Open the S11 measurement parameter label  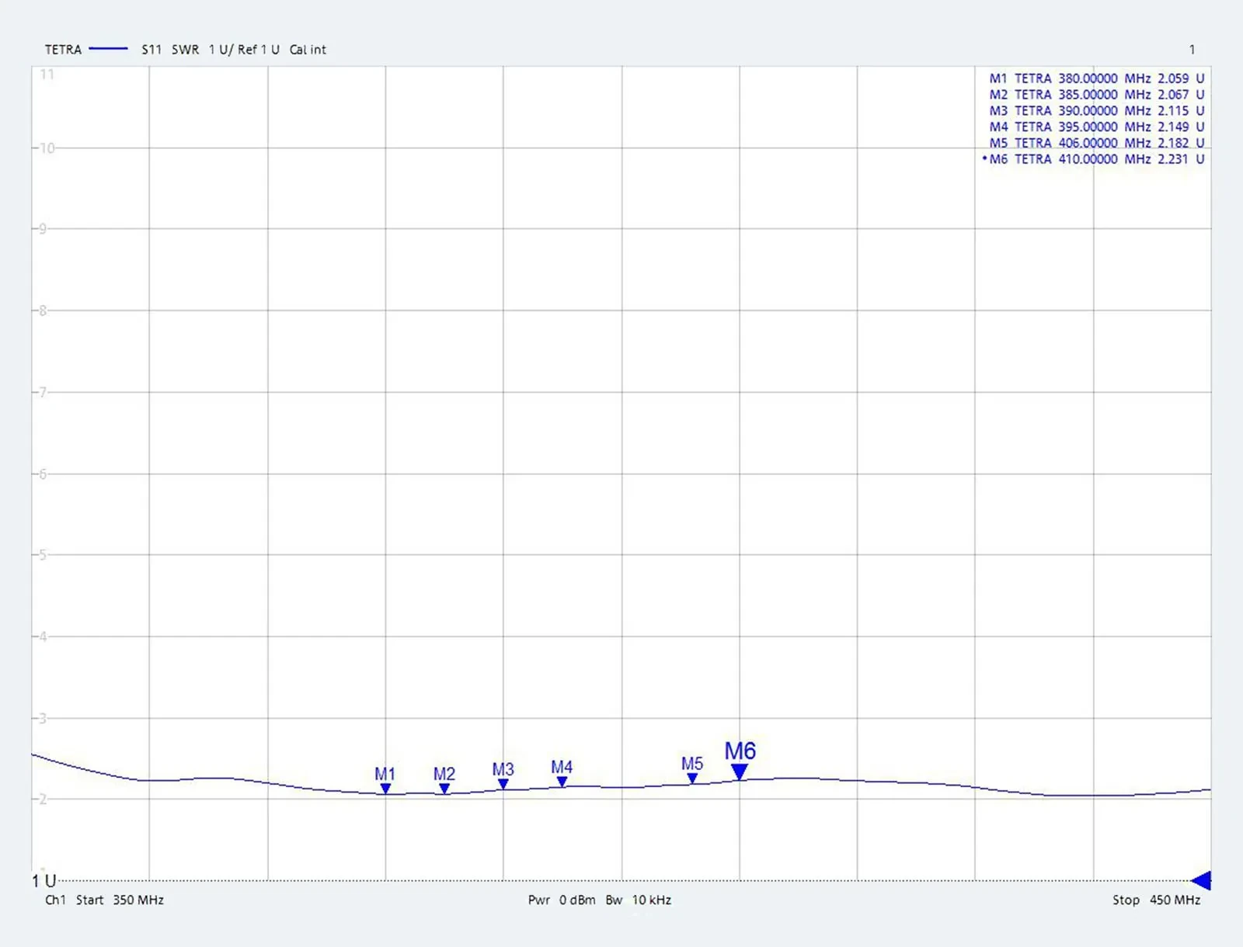tap(151, 50)
